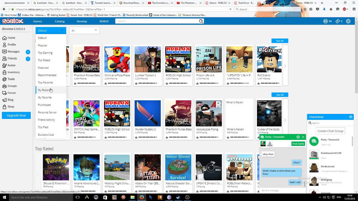Viewport: 358px width, 201px height.
Task: Open a new browser tab
Action: pos(322,3)
